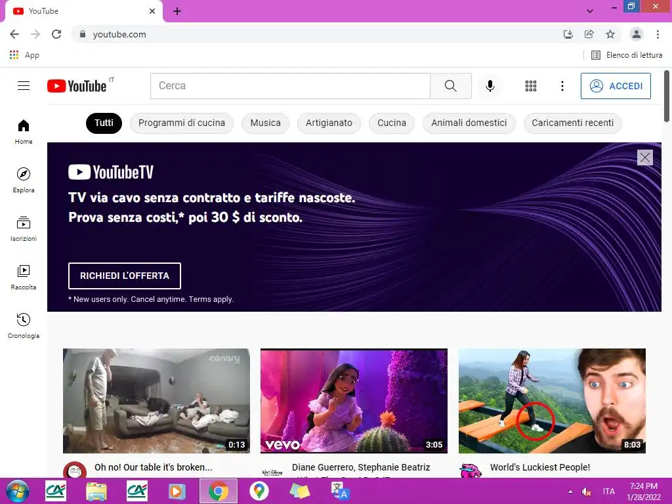Open Iscrizioni in the sidebar
The height and width of the screenshot is (504, 672).
click(24, 229)
